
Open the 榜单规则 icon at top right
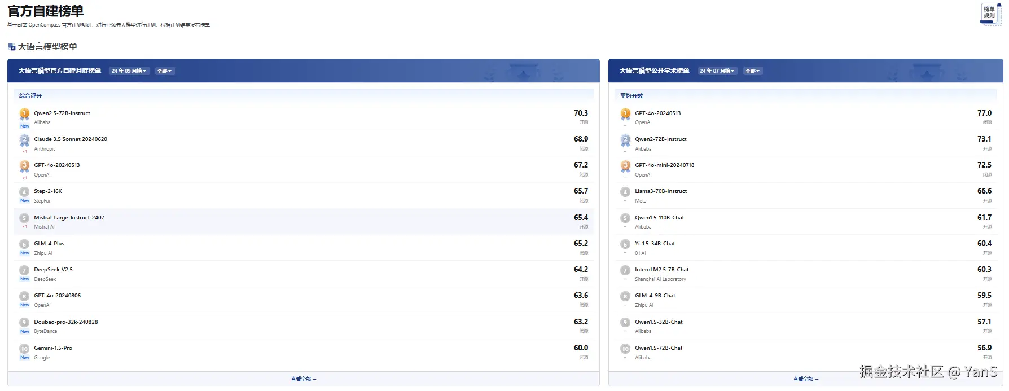click(991, 14)
